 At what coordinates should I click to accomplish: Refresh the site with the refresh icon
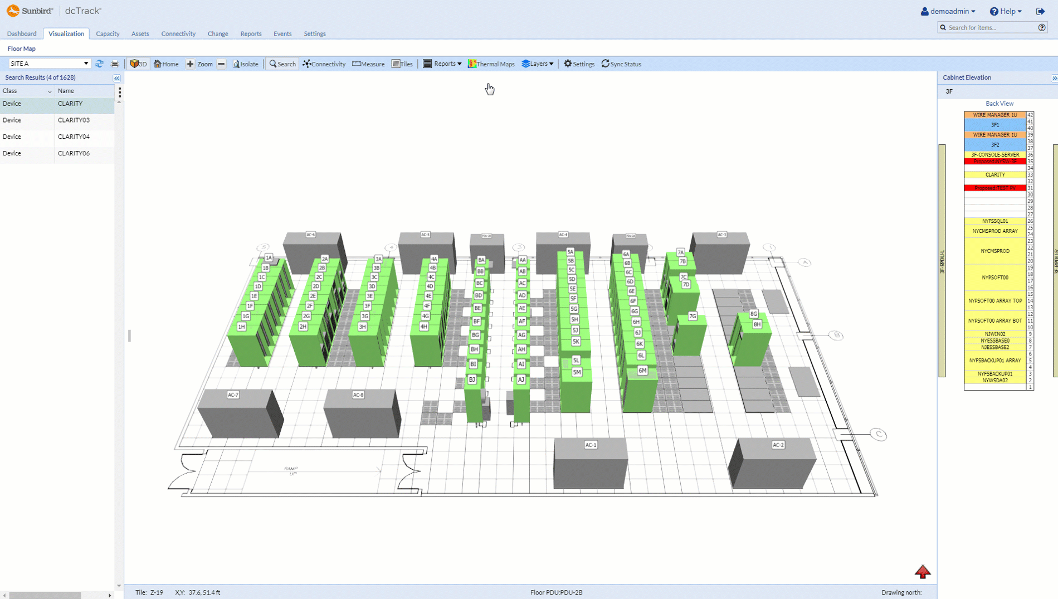(x=100, y=64)
